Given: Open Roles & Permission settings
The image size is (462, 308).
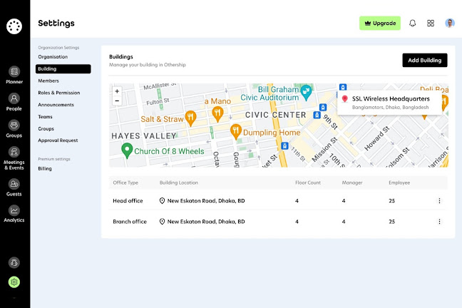Looking at the screenshot, I should pyautogui.click(x=59, y=93).
